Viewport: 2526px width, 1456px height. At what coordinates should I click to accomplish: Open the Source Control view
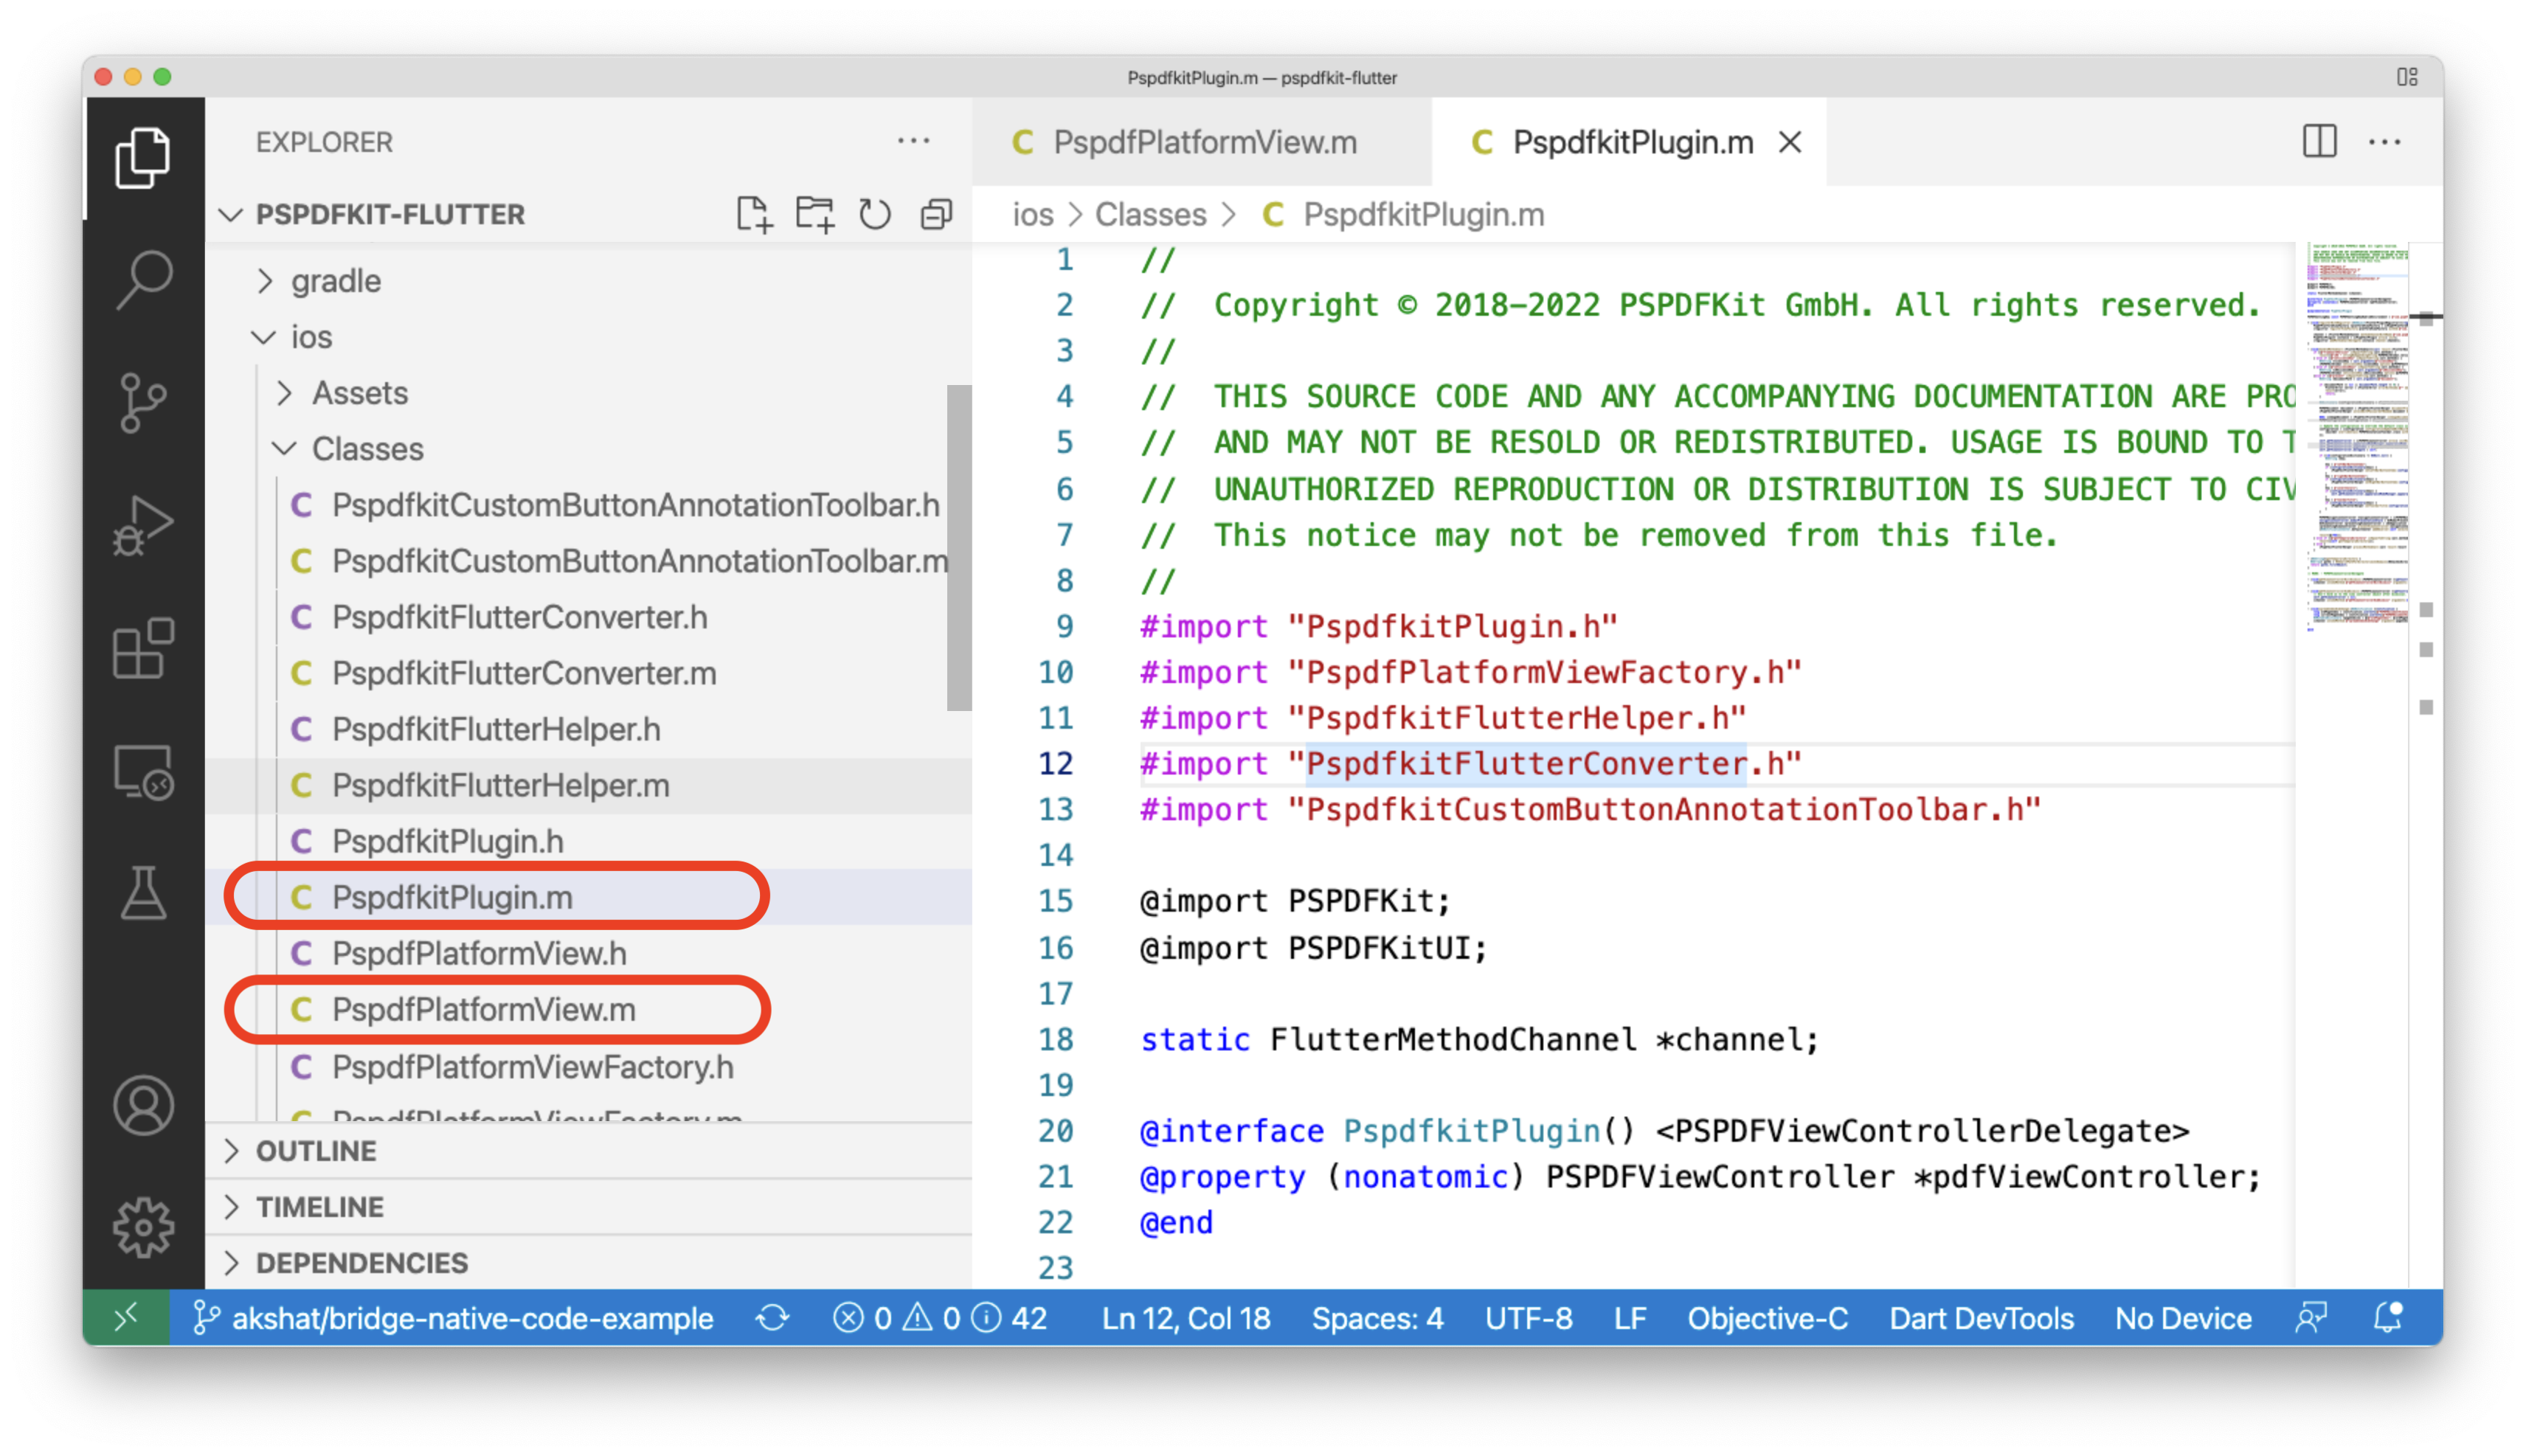[144, 402]
